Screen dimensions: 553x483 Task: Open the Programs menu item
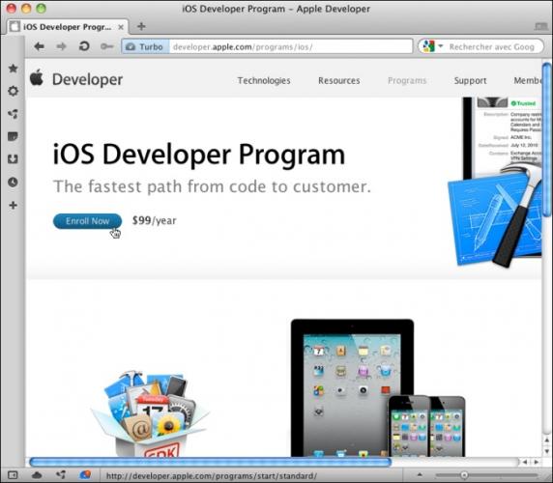coord(407,81)
